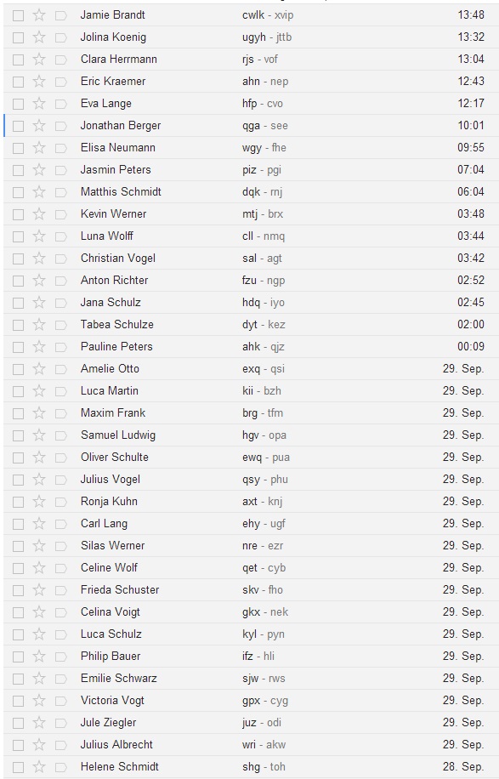
Task: Open the email with subject qsy from Julius Vogel
Action: 252,480
